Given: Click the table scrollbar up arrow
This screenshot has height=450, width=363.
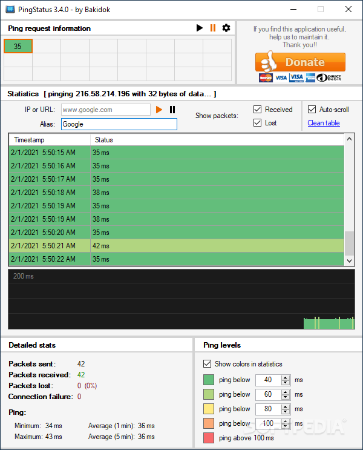Looking at the screenshot, I should coord(349,139).
